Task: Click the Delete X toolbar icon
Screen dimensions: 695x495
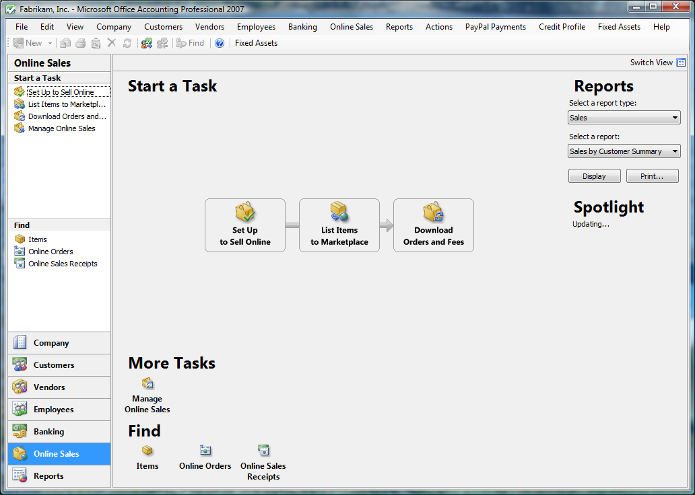Action: pos(112,43)
